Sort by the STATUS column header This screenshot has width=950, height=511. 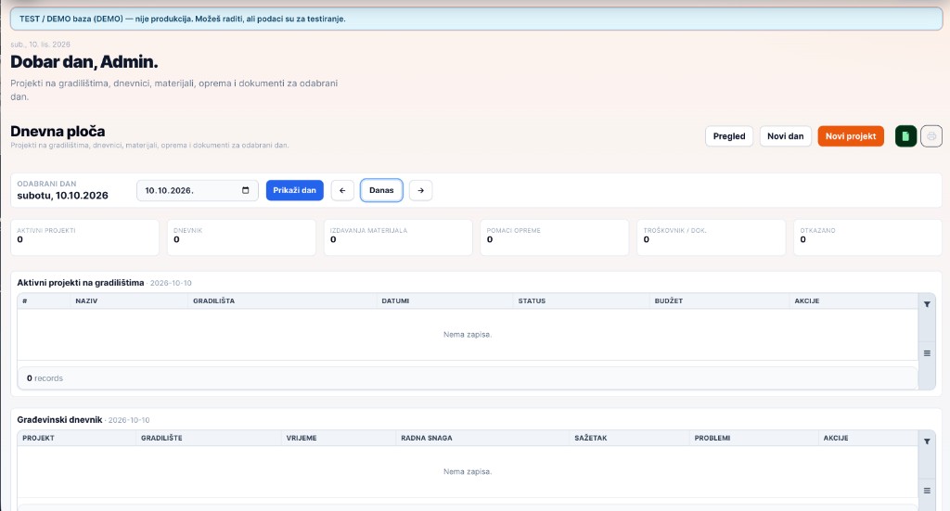tap(532, 300)
